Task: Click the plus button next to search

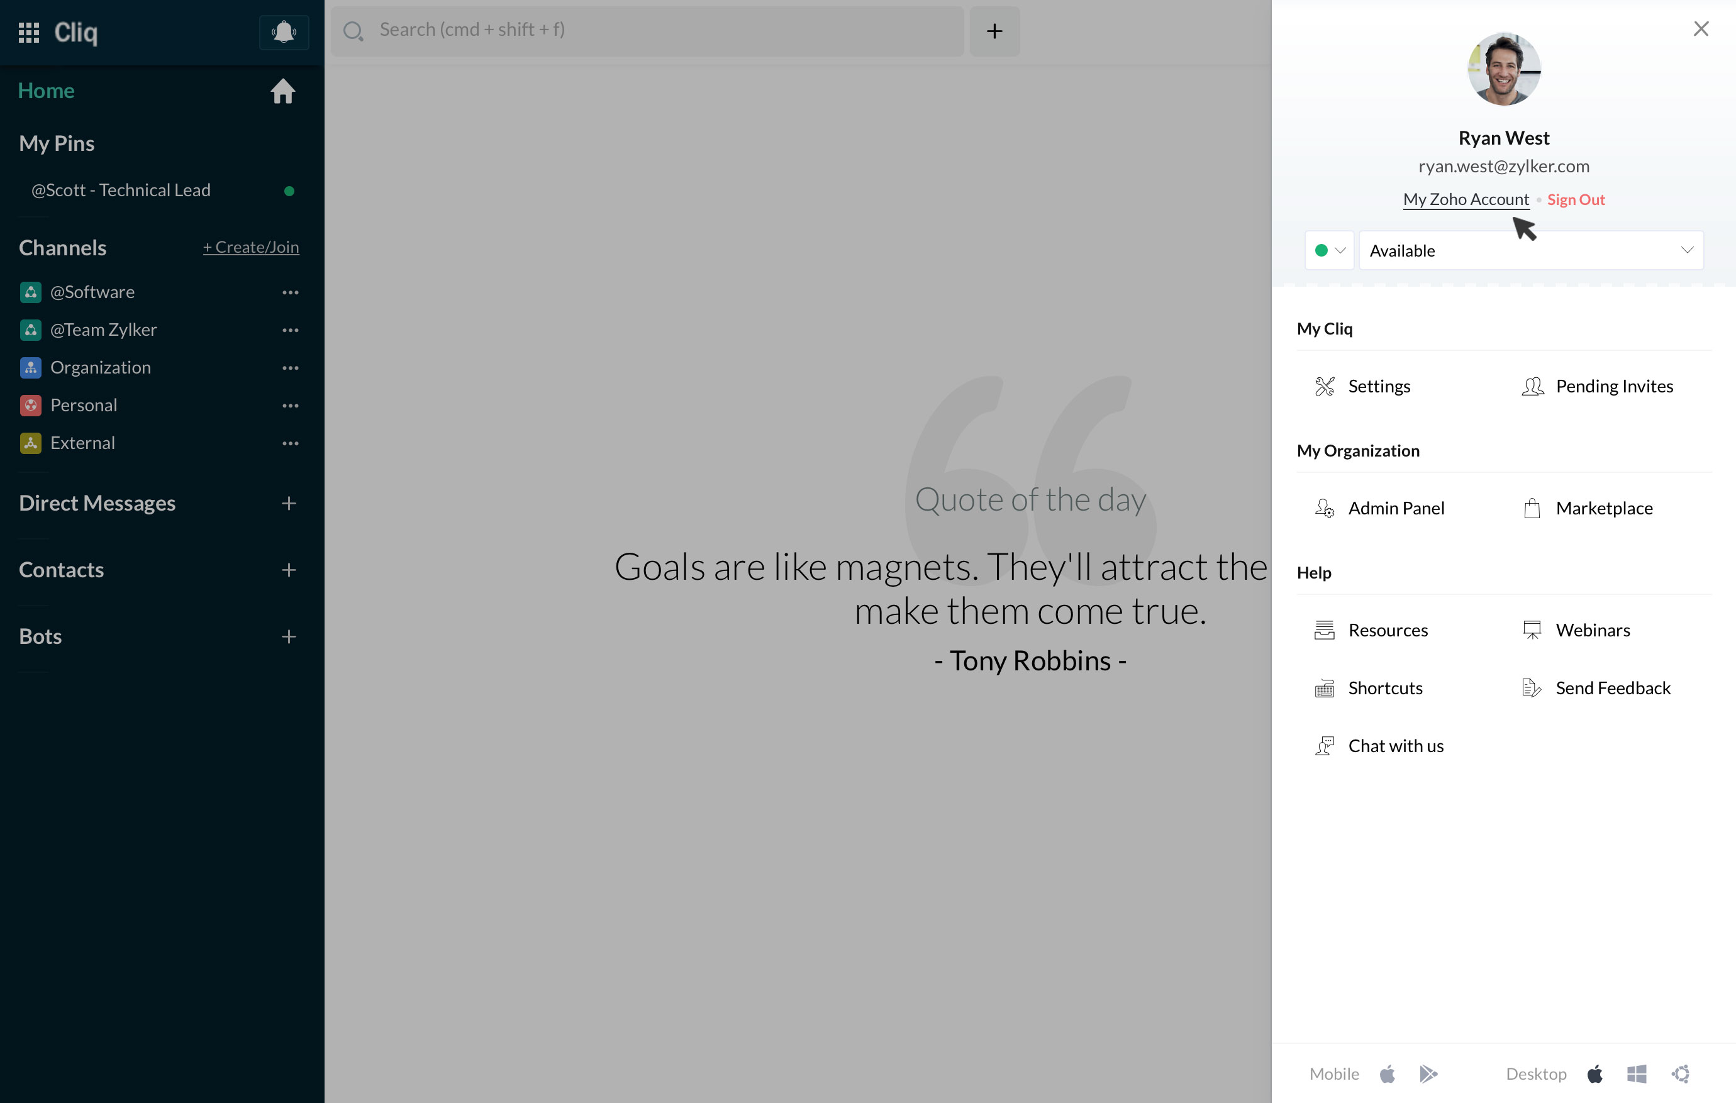Action: [994, 31]
